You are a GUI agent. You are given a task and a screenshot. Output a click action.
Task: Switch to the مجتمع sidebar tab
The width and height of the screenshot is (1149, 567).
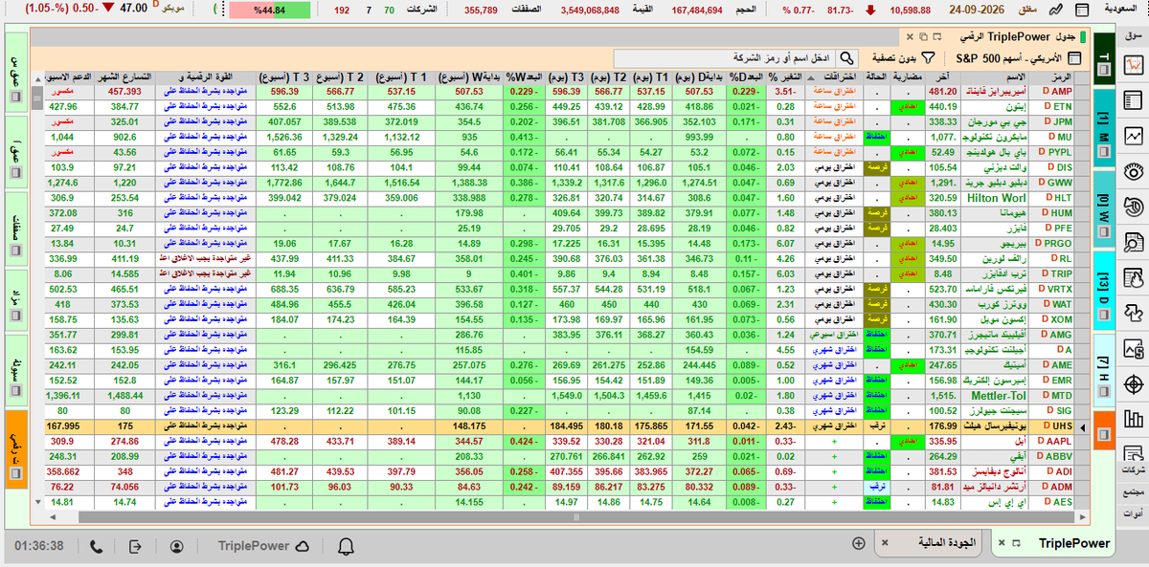coord(1135,491)
